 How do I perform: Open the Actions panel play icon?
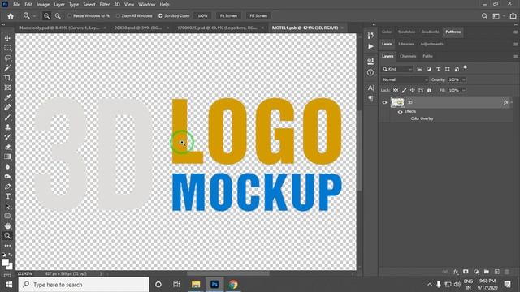[370, 46]
